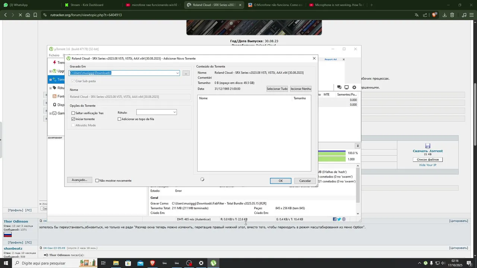Open the Trending lightning icon
477x268 pixels.
click(x=54, y=63)
